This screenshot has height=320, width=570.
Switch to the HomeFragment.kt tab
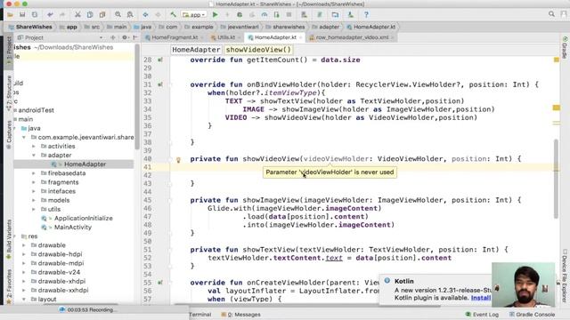[x=171, y=37]
